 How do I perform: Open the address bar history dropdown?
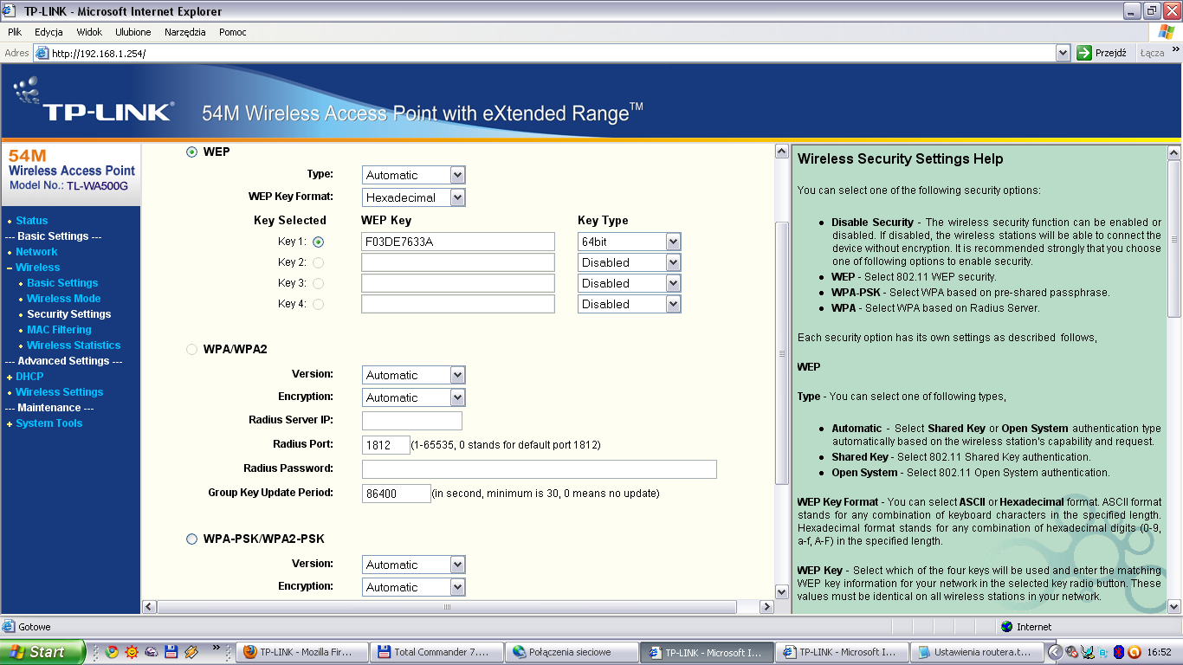point(1063,53)
